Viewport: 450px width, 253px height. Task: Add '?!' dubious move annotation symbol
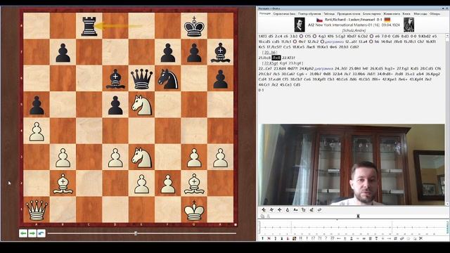click(x=320, y=238)
